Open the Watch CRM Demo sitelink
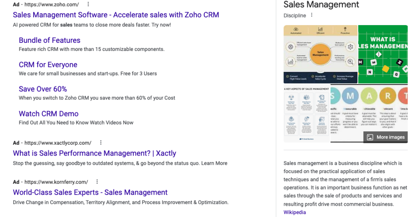This screenshot has height=217, width=414. (49, 114)
